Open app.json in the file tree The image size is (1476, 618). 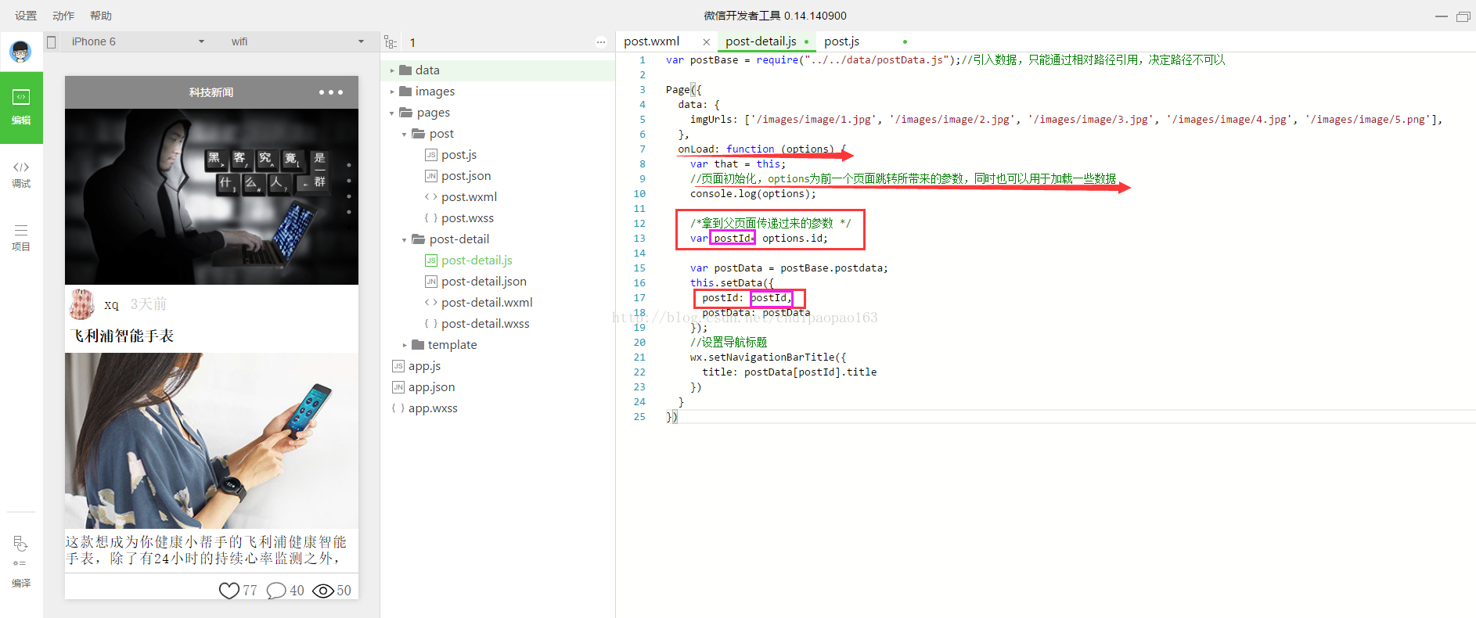[431, 387]
